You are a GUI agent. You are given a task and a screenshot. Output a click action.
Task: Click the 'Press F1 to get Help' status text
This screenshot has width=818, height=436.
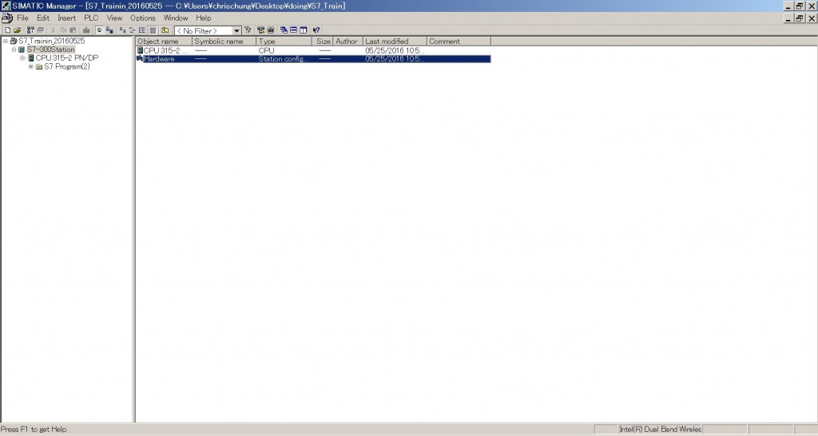pyautogui.click(x=34, y=430)
